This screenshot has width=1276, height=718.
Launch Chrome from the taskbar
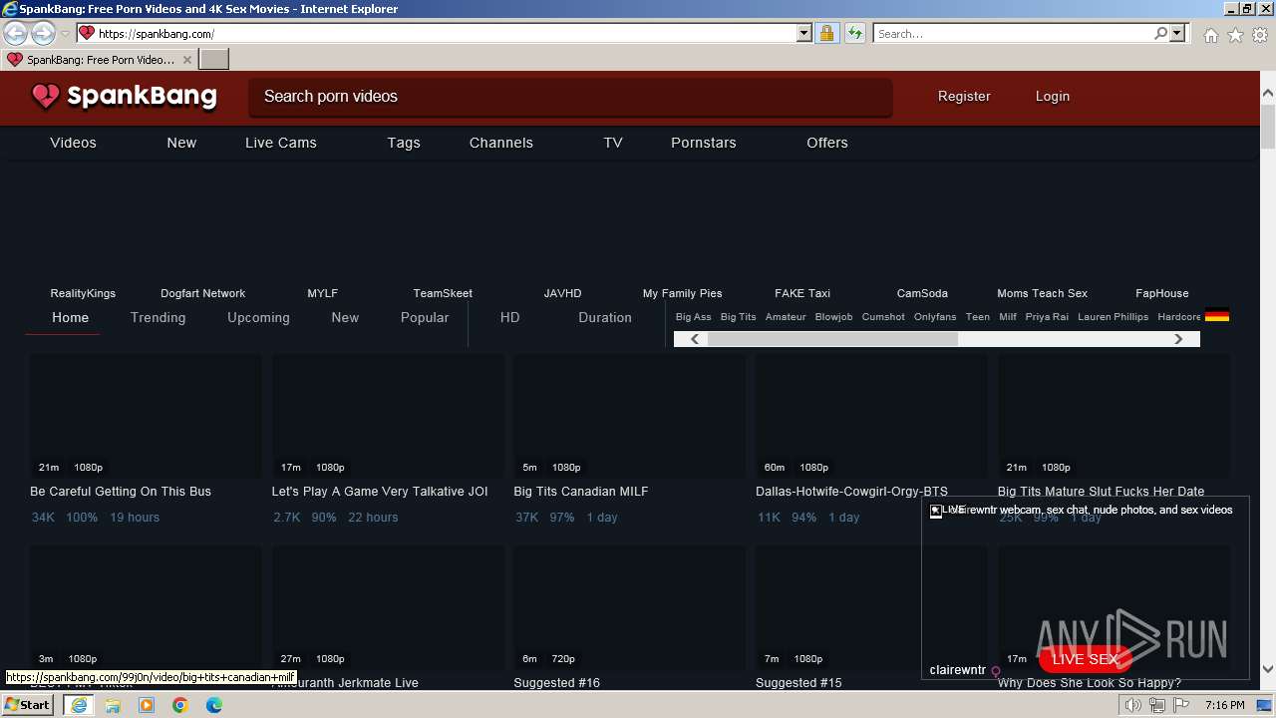pyautogui.click(x=180, y=705)
